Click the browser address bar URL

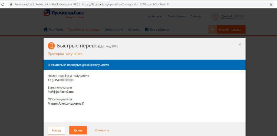click(x=125, y=4)
